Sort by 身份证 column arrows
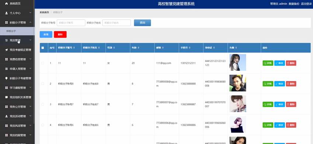 click(x=214, y=48)
